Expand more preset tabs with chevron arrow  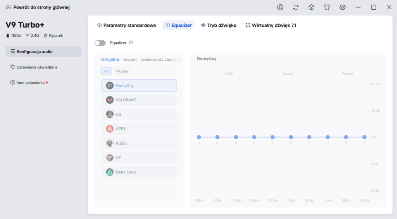[179, 59]
